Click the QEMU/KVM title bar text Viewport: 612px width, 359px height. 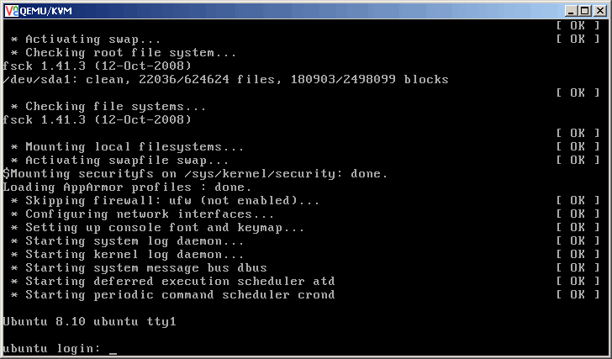click(x=45, y=10)
